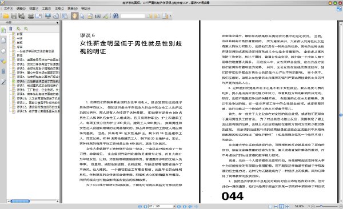This screenshot has width=343, height=209.
Task: Go to previous page button
Action: pos(145,206)
